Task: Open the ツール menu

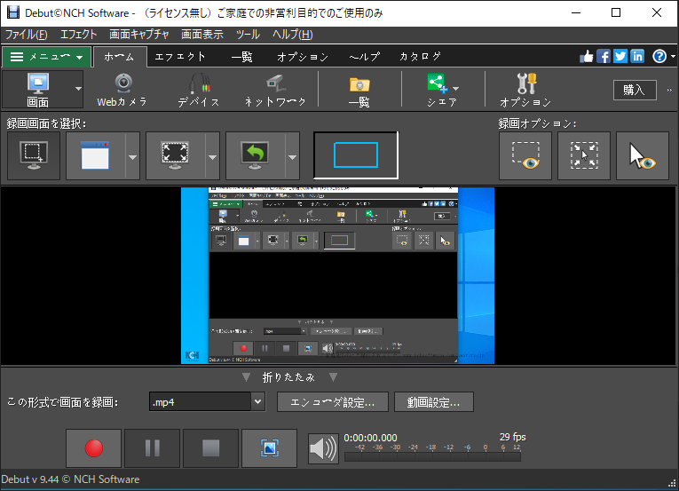Action: [248, 35]
